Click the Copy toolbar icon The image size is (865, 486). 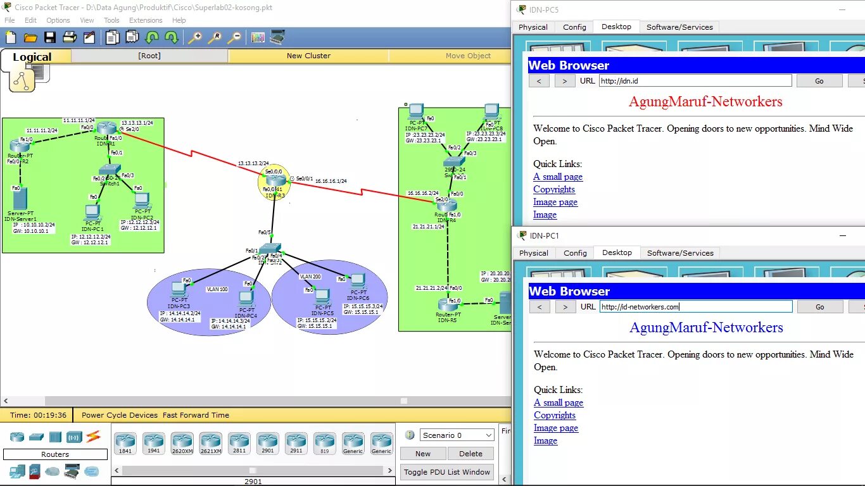pyautogui.click(x=112, y=38)
